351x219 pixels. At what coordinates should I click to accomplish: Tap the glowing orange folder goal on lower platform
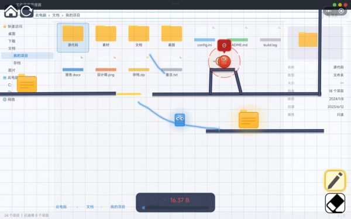[249, 119]
